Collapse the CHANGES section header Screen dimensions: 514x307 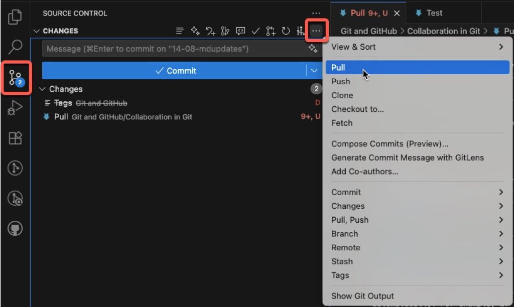(37, 31)
